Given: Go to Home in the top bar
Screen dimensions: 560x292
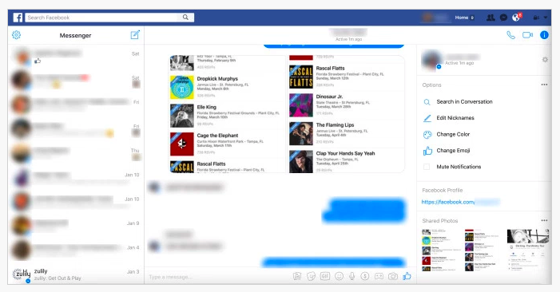Looking at the screenshot, I should coord(462,18).
